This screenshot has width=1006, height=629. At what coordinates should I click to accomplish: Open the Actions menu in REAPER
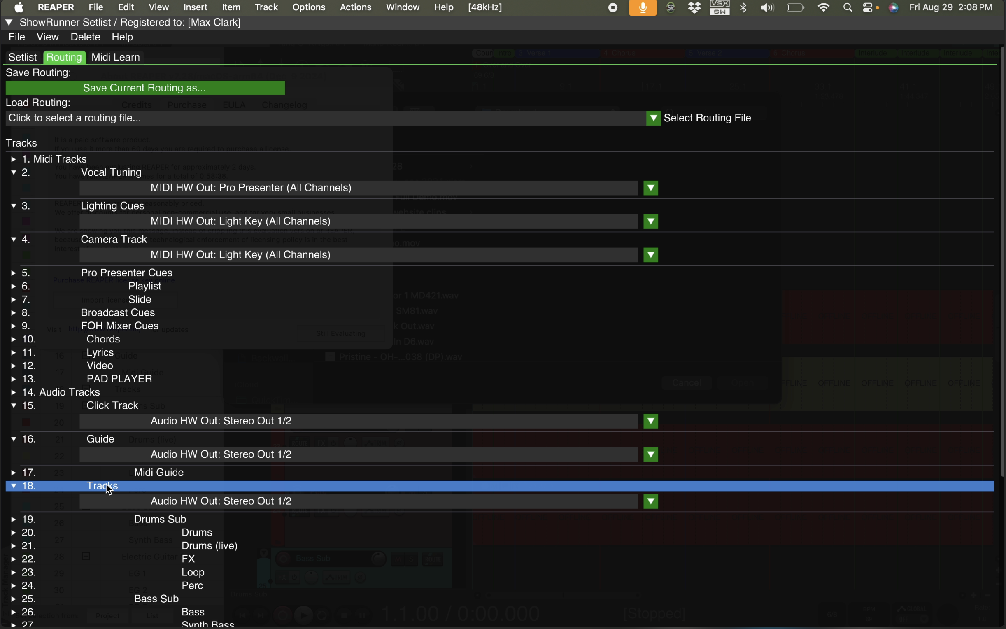tap(356, 7)
